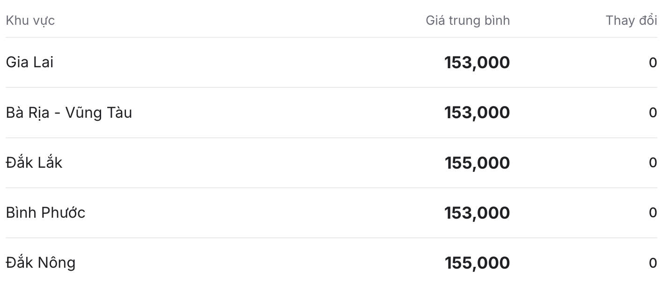The height and width of the screenshot is (285, 663).
Task: Click the change value for Đắk Lắk
Action: [x=653, y=163]
